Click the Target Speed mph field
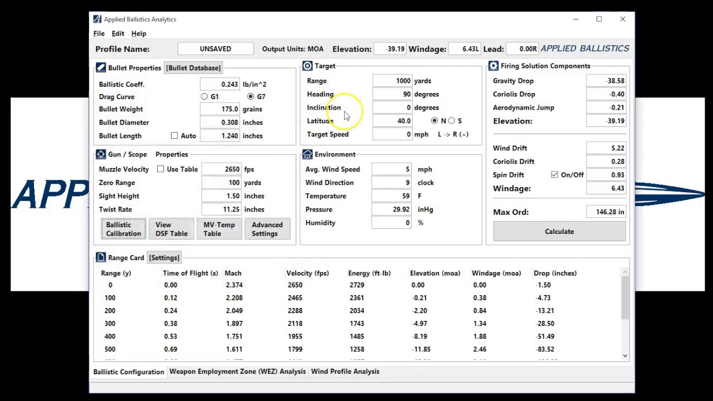The image size is (713, 401). (393, 134)
